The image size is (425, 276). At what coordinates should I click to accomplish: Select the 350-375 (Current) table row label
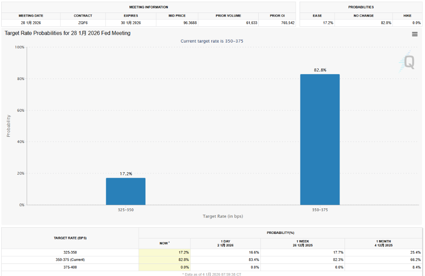pos(70,260)
